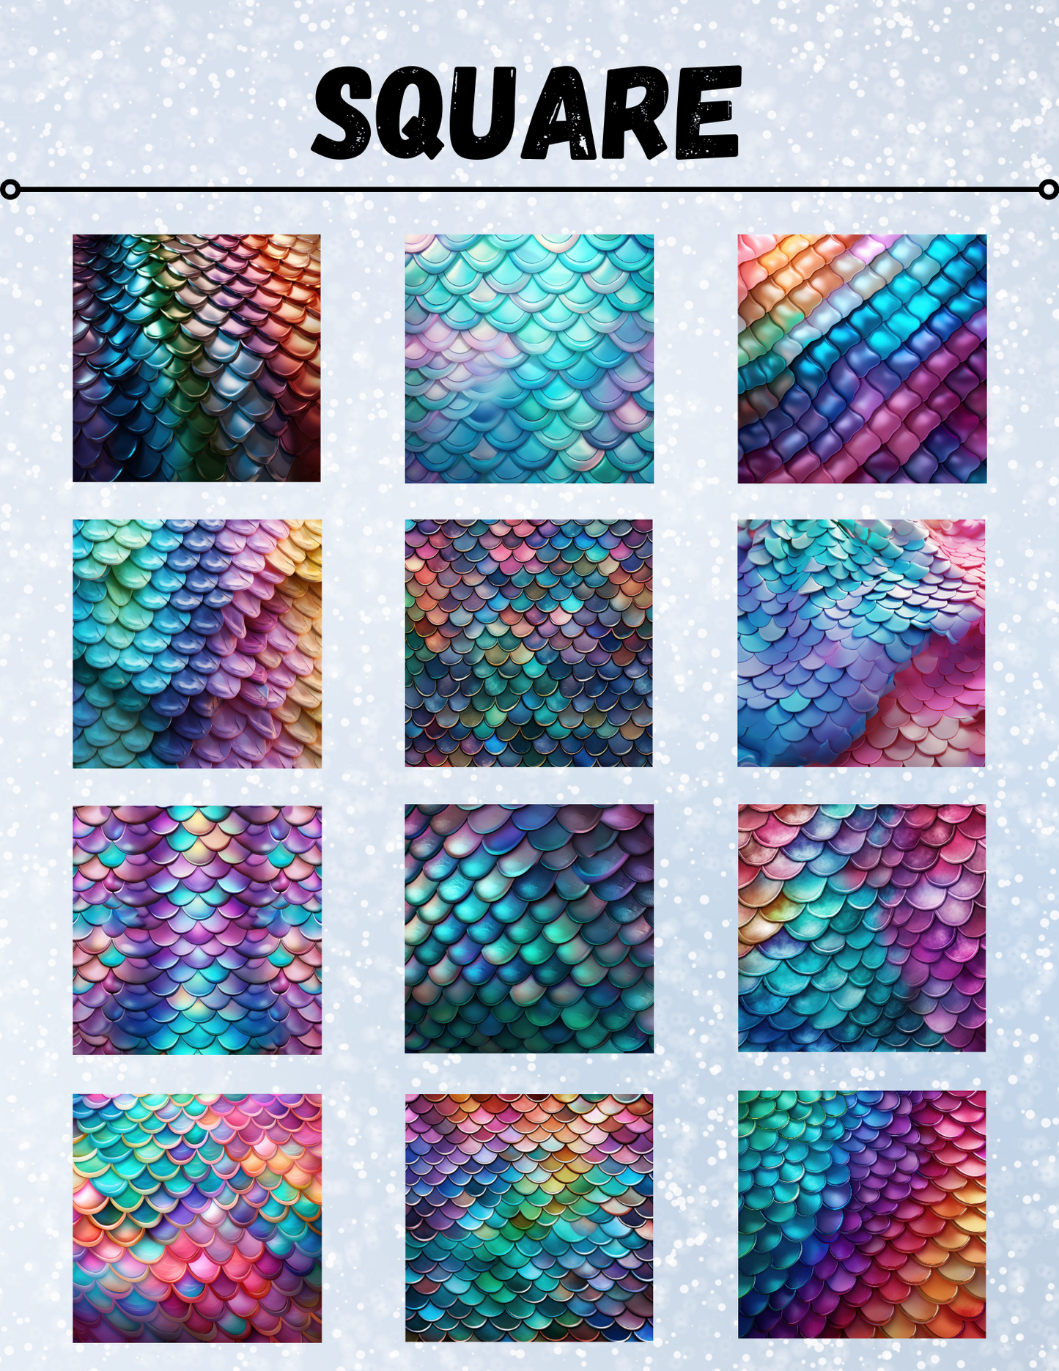Select bottom-row scale thumbnail with red top edge

[x=529, y=1218]
